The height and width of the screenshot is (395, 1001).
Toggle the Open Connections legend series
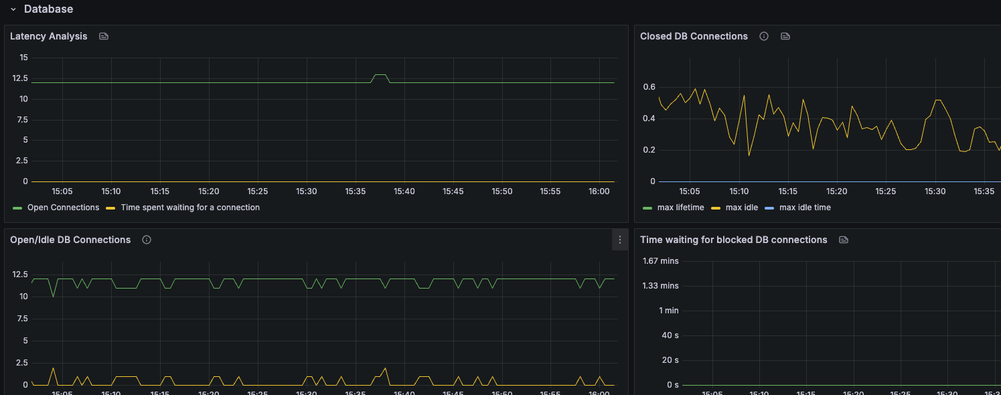tap(63, 208)
